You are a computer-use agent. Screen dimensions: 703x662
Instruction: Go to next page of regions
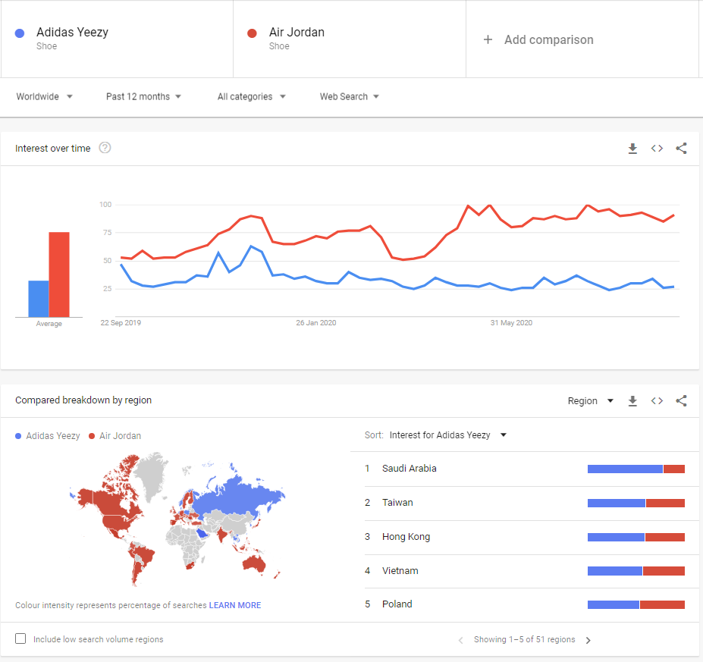(588, 640)
